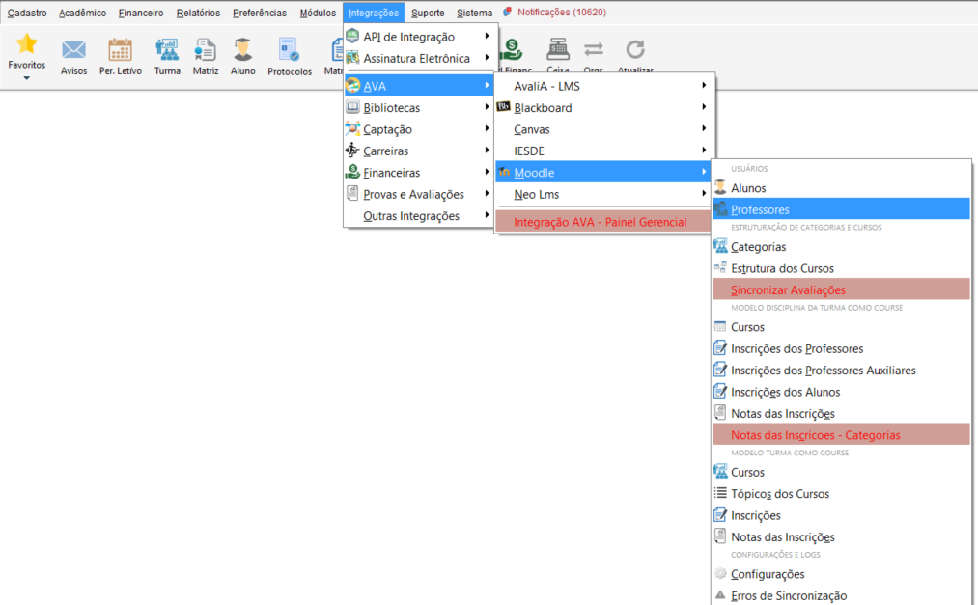The height and width of the screenshot is (605, 978).
Task: Open the Sistema menu
Action: pos(474,13)
